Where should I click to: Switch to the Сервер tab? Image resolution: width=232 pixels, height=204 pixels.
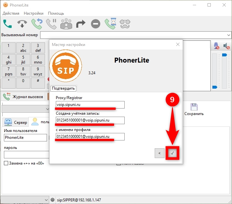(16, 122)
